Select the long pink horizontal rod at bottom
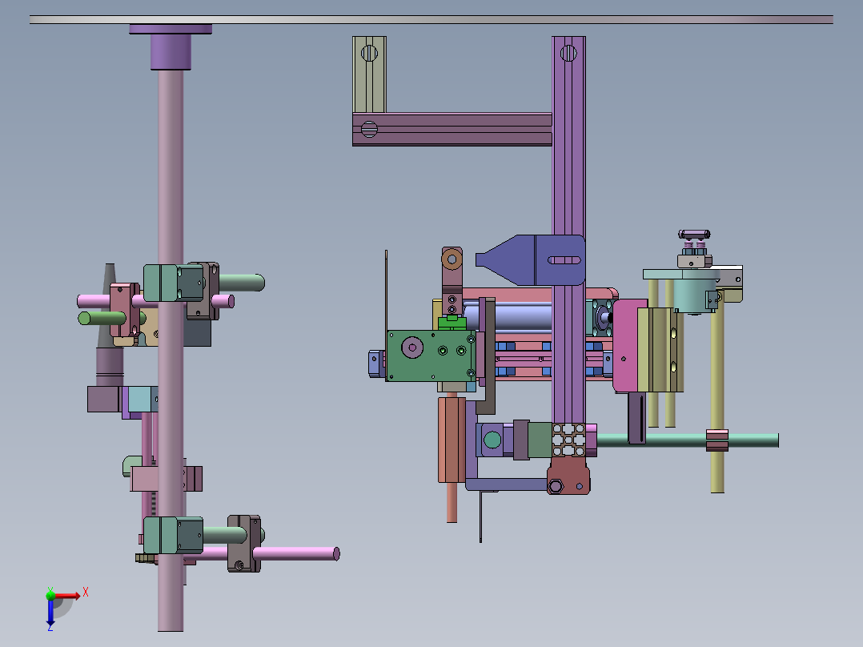Image resolution: width=863 pixels, height=647 pixels. [296, 554]
